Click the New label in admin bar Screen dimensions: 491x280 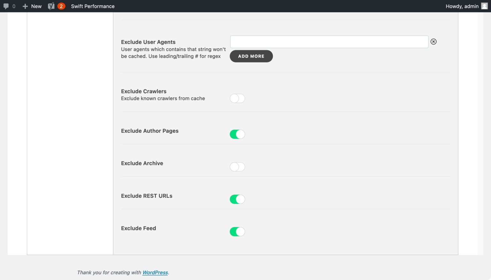click(36, 6)
